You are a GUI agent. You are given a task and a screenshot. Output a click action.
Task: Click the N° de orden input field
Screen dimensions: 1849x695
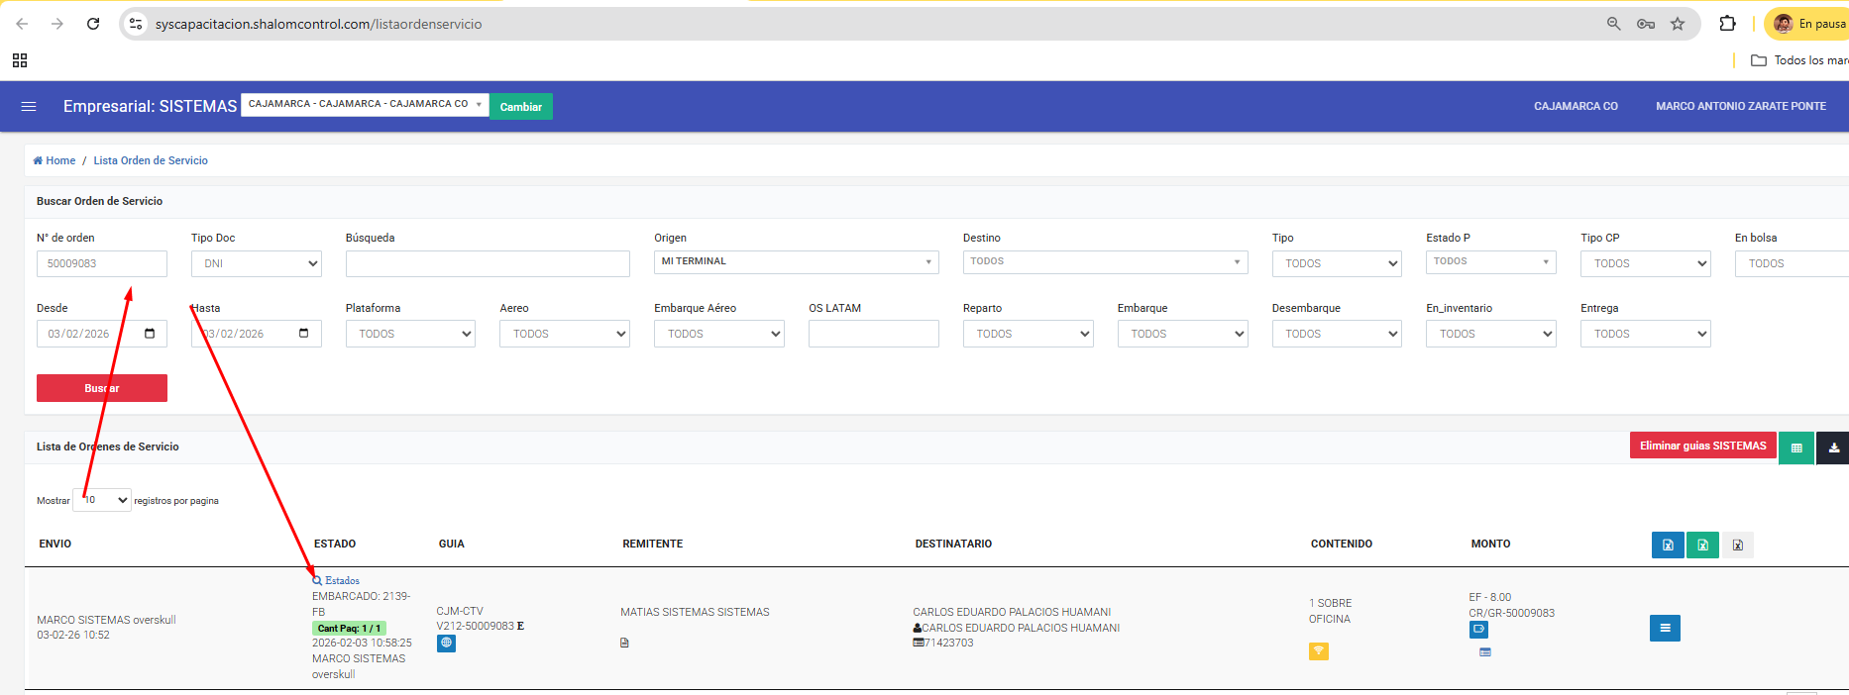(102, 263)
